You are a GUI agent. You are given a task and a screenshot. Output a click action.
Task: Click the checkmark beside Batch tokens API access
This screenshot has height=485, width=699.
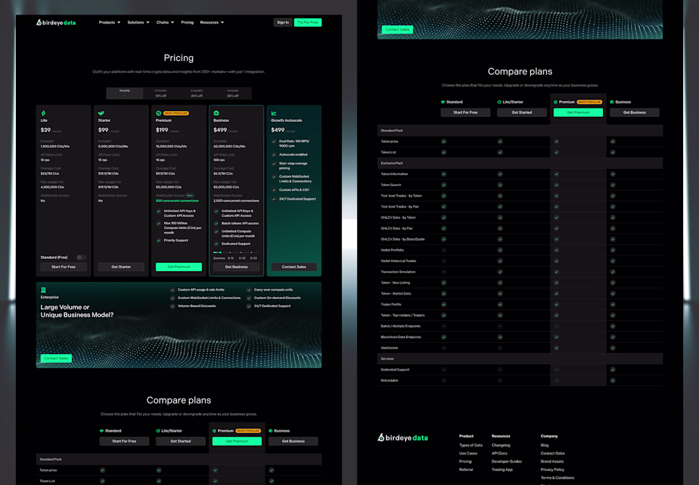click(x=216, y=223)
